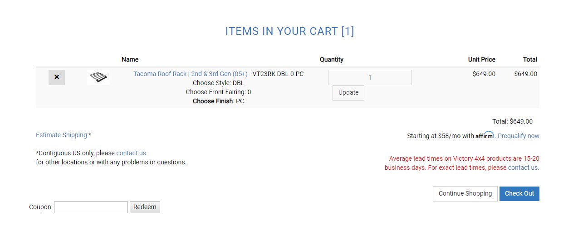Remove the Tacoma Roof Rack from cart
This screenshot has height=230, width=578.
pyautogui.click(x=57, y=77)
